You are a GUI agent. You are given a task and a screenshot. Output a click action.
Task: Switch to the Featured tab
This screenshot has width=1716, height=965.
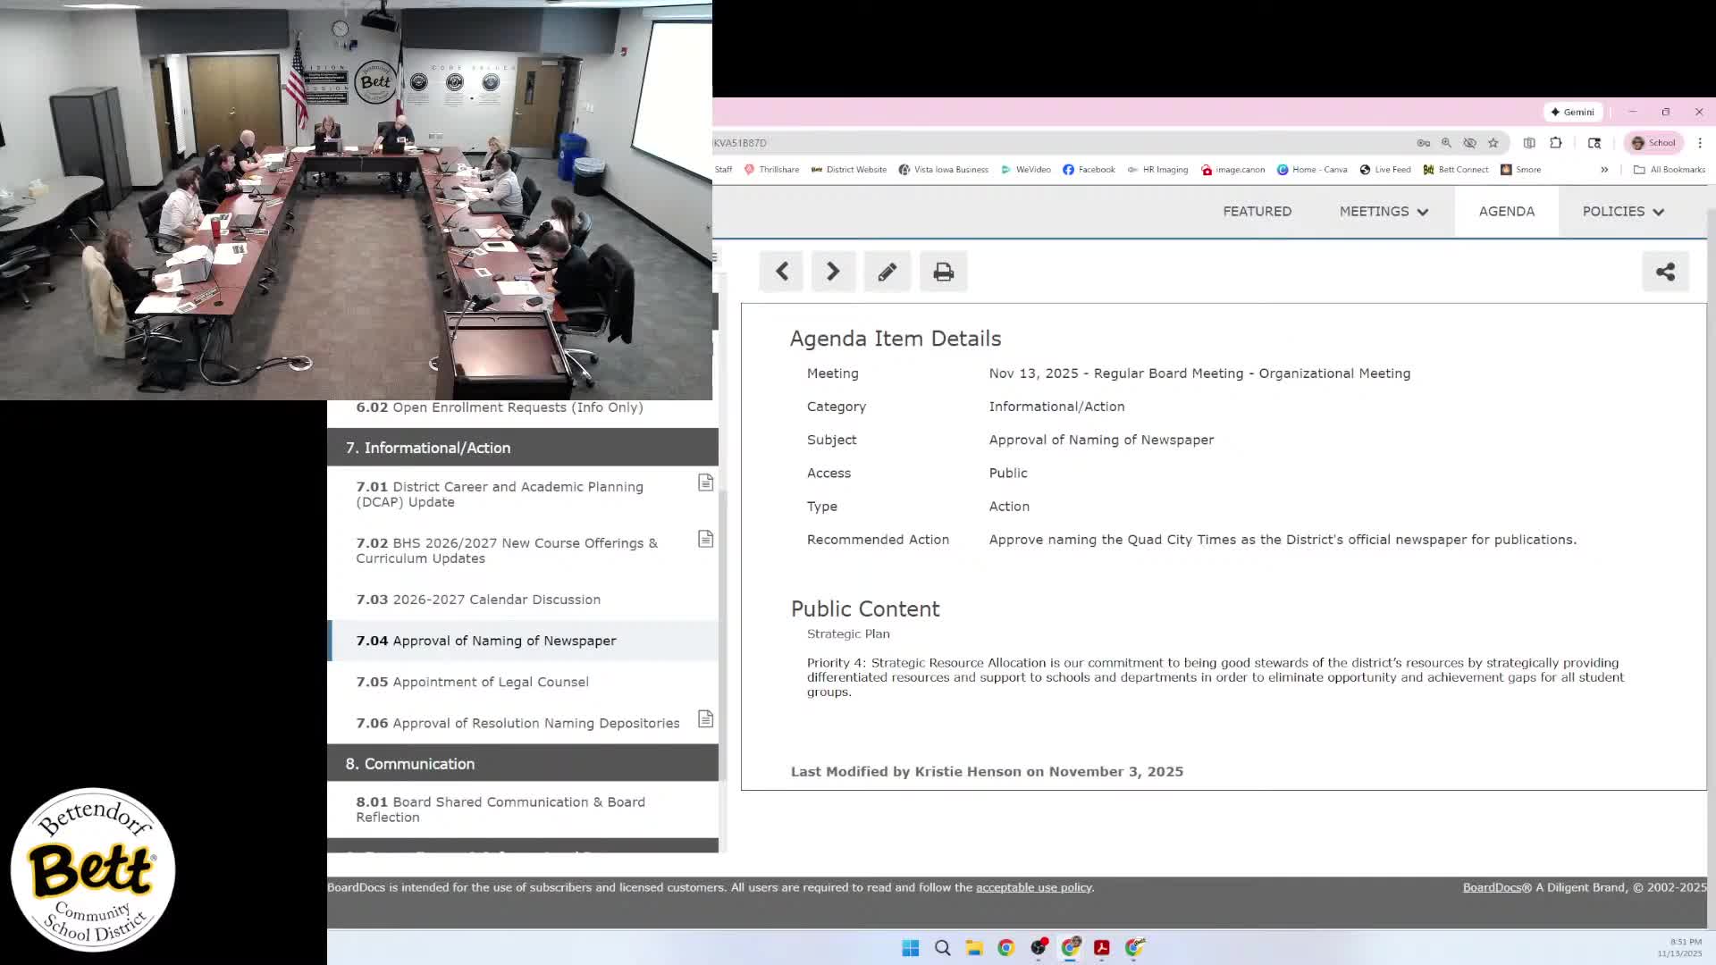tap(1257, 212)
